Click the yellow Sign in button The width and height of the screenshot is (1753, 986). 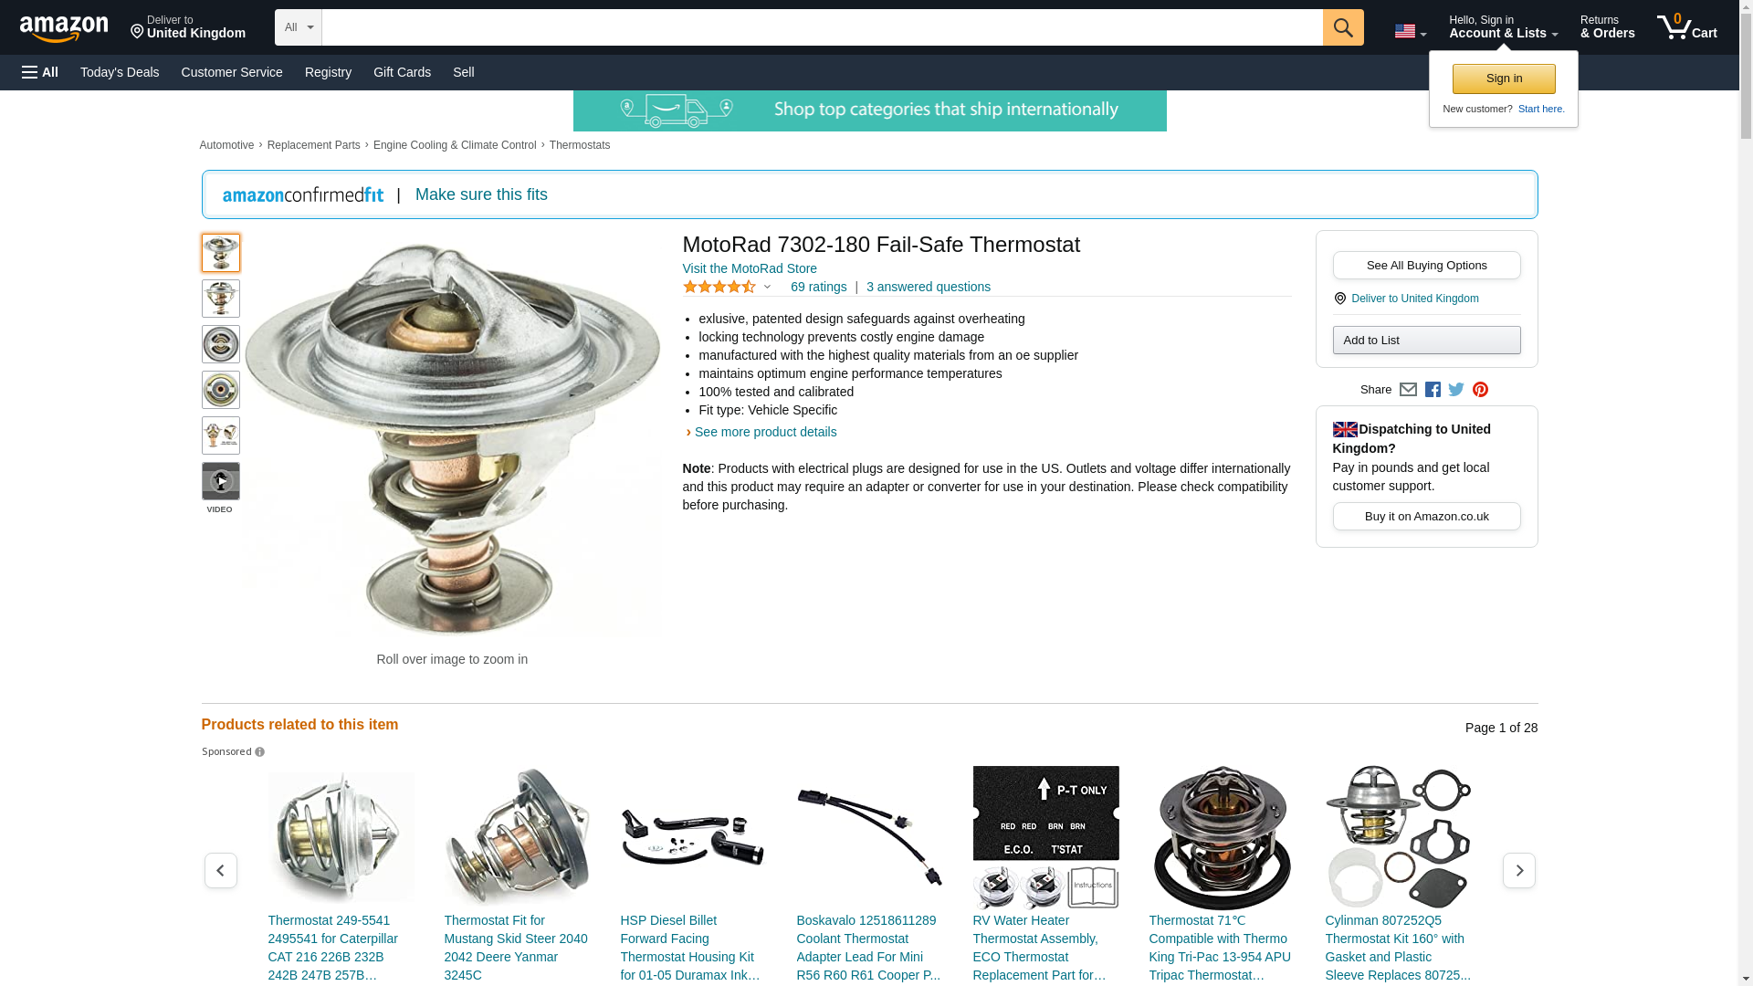(x=1504, y=79)
